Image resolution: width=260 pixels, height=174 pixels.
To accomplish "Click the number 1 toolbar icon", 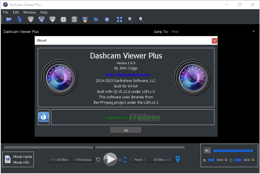I will coord(63,19).
